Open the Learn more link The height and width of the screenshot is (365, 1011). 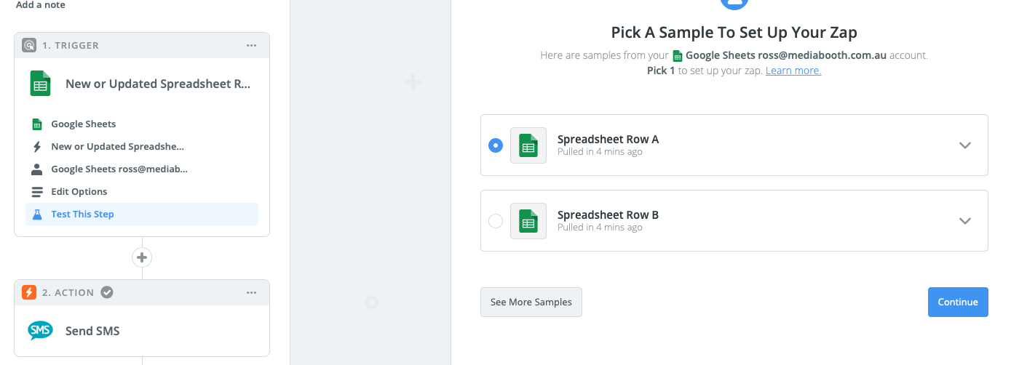coord(793,71)
